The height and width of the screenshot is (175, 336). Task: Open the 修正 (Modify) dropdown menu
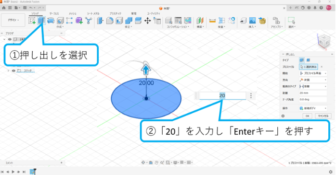[129, 27]
